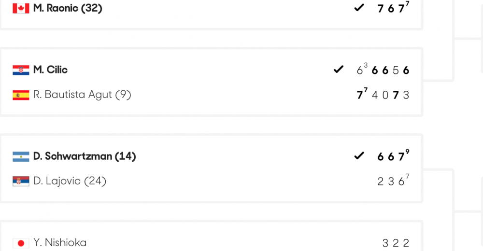Click the winner checkmark on M. Raonic's row
Screen dimensions: 483x251
click(x=359, y=7)
